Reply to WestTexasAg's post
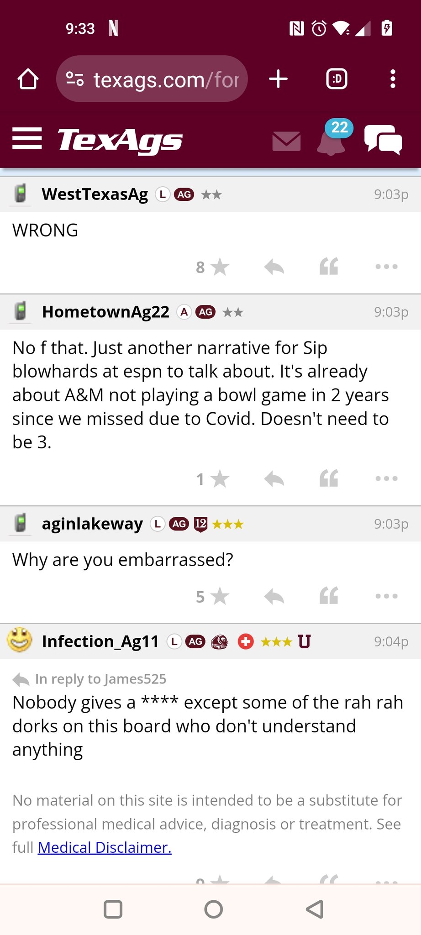This screenshot has height=935, width=421. tap(274, 267)
